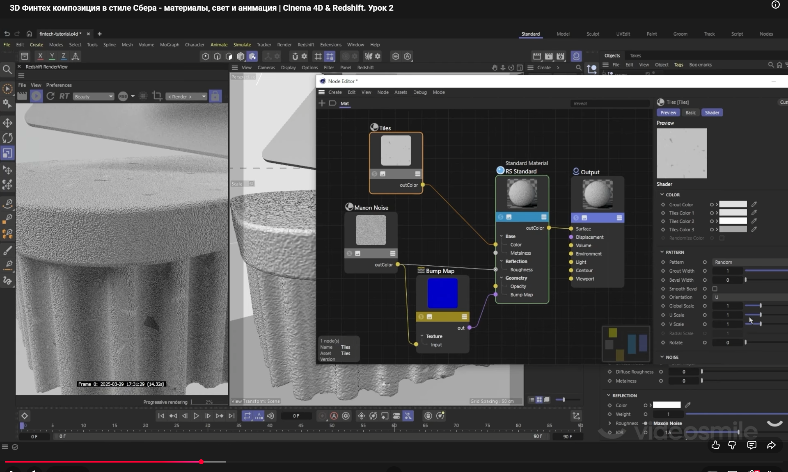Click the Grout Color swatch
This screenshot has width=788, height=472.
click(x=733, y=204)
